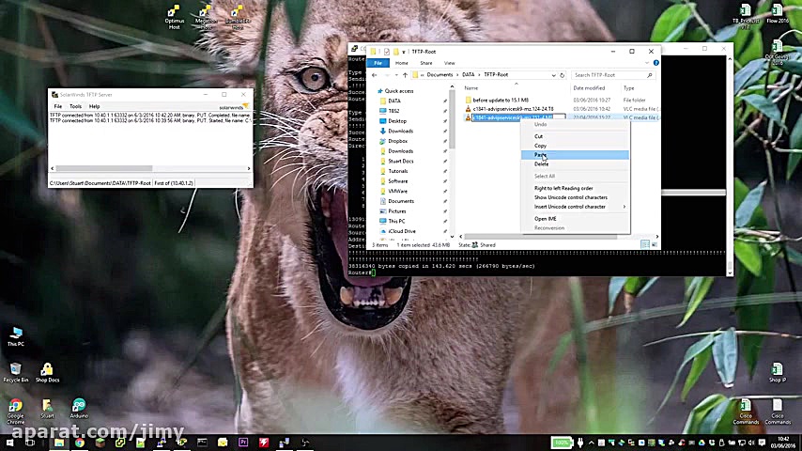
Task: Click the Search TFTP-Root input field
Action: [607, 75]
